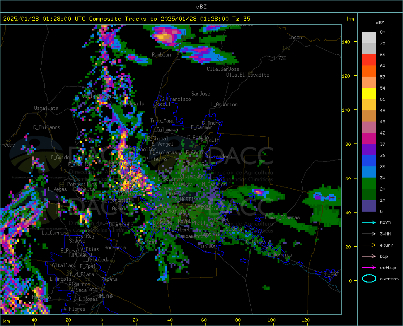This screenshot has width=403, height=326.
Task: Click the 'current' legend label
Action: click(389, 278)
